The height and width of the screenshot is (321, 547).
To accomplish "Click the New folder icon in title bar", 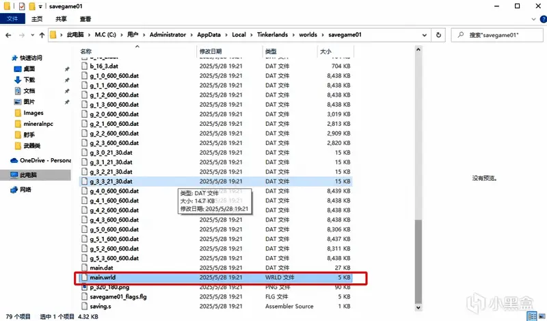I will [32, 6].
